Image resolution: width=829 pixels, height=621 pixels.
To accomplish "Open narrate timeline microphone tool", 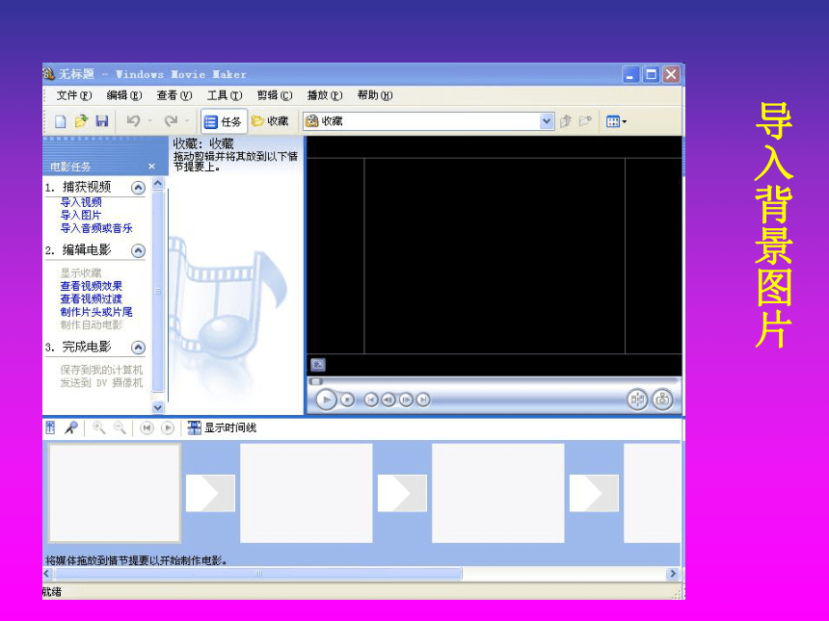I will coord(70,427).
